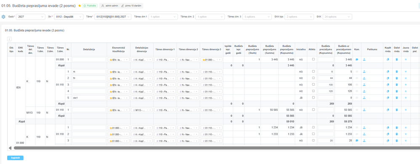
Task: Delete the row with total 3 445
Action: pyautogui.click(x=397, y=60)
